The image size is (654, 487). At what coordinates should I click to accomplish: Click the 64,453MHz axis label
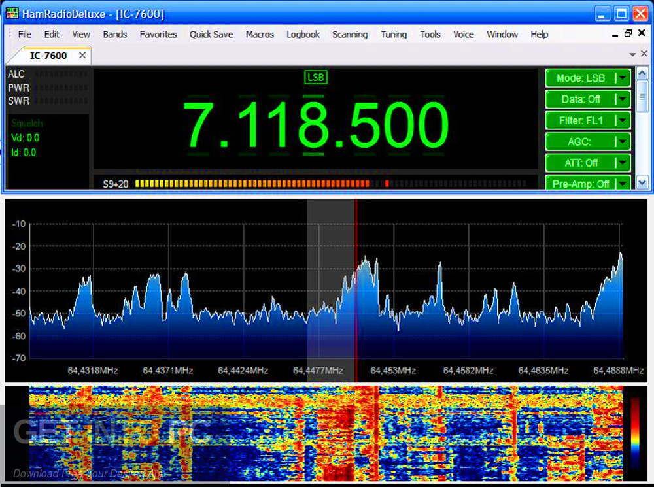click(x=393, y=370)
